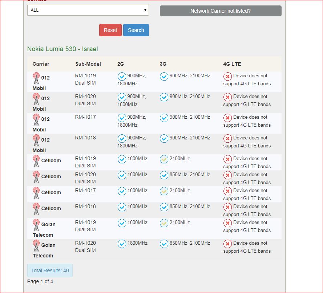Click the Total Results: 40 box
The height and width of the screenshot is (293, 323).
point(50,270)
